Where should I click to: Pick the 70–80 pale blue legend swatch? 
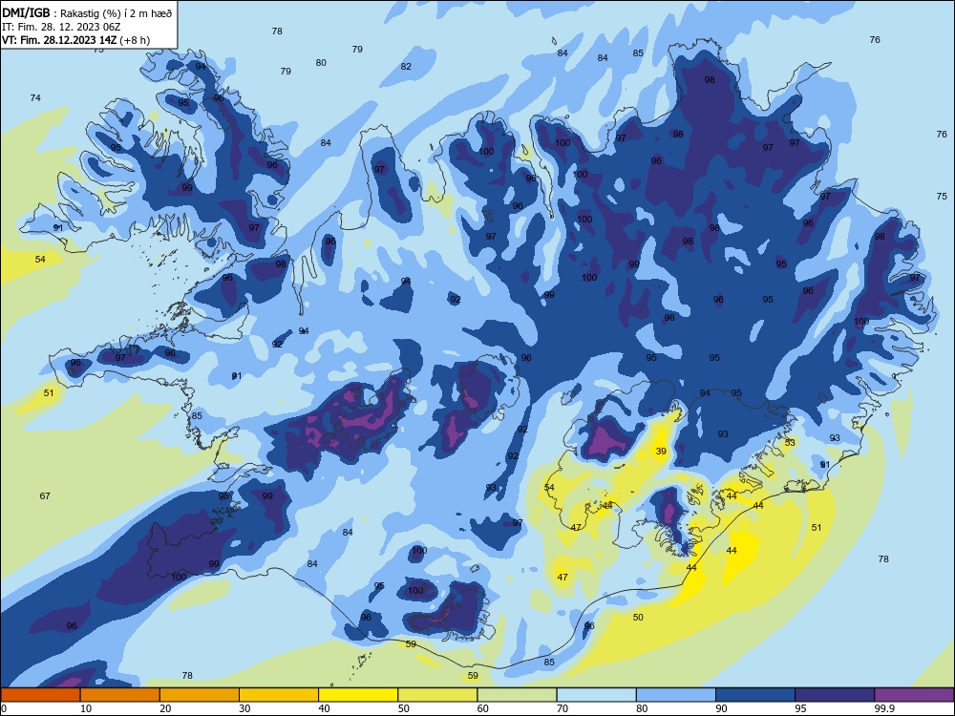coord(596,695)
